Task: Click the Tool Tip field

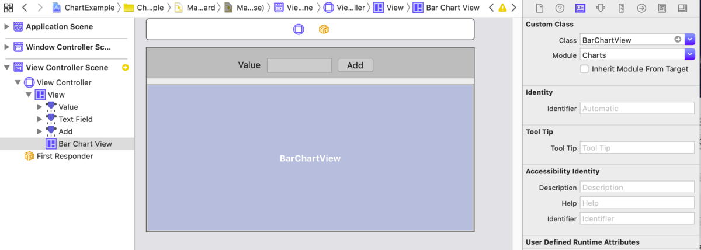Action: pyautogui.click(x=637, y=148)
